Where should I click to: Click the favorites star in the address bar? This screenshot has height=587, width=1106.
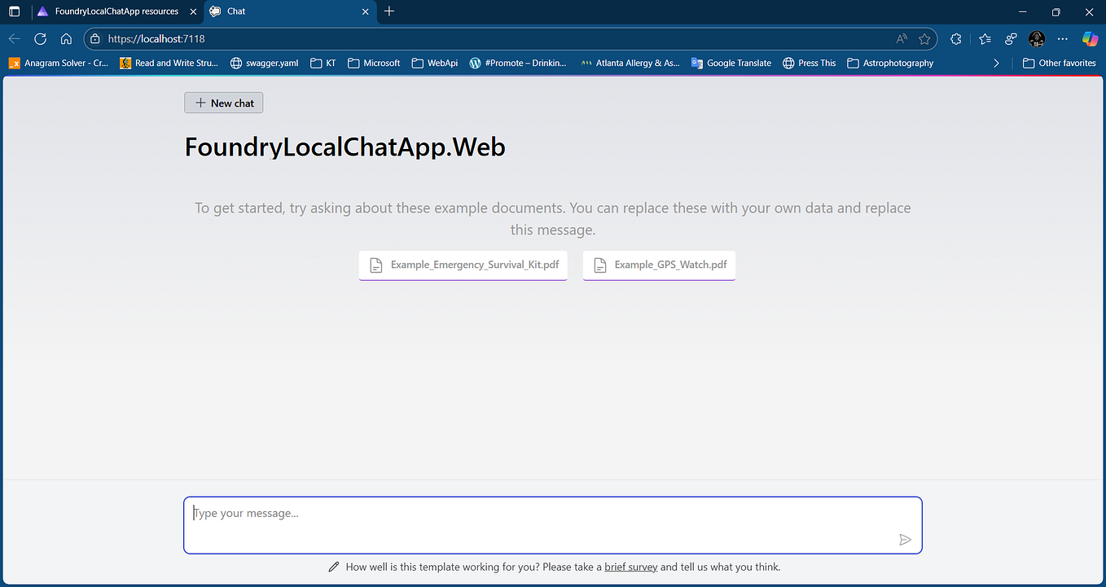click(x=924, y=38)
